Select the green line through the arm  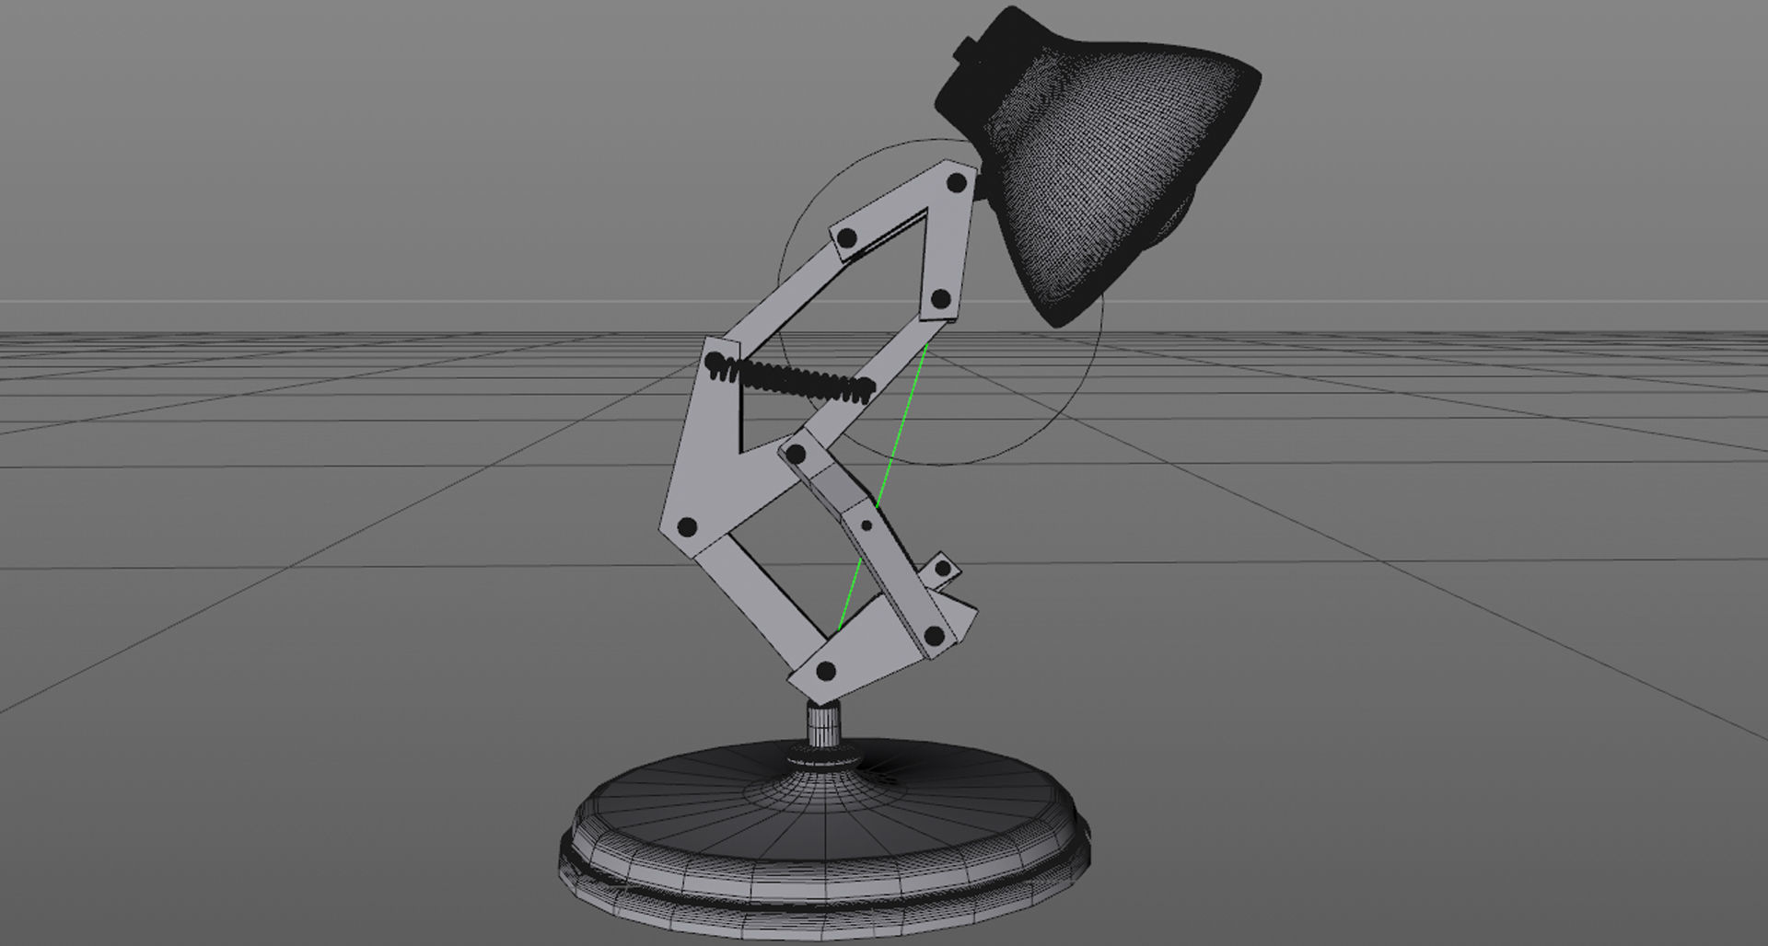882,488
